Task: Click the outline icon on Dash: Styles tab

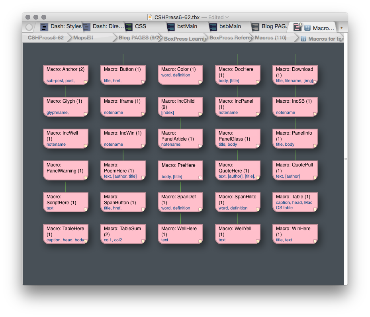Action: pyautogui.click(x=44, y=27)
